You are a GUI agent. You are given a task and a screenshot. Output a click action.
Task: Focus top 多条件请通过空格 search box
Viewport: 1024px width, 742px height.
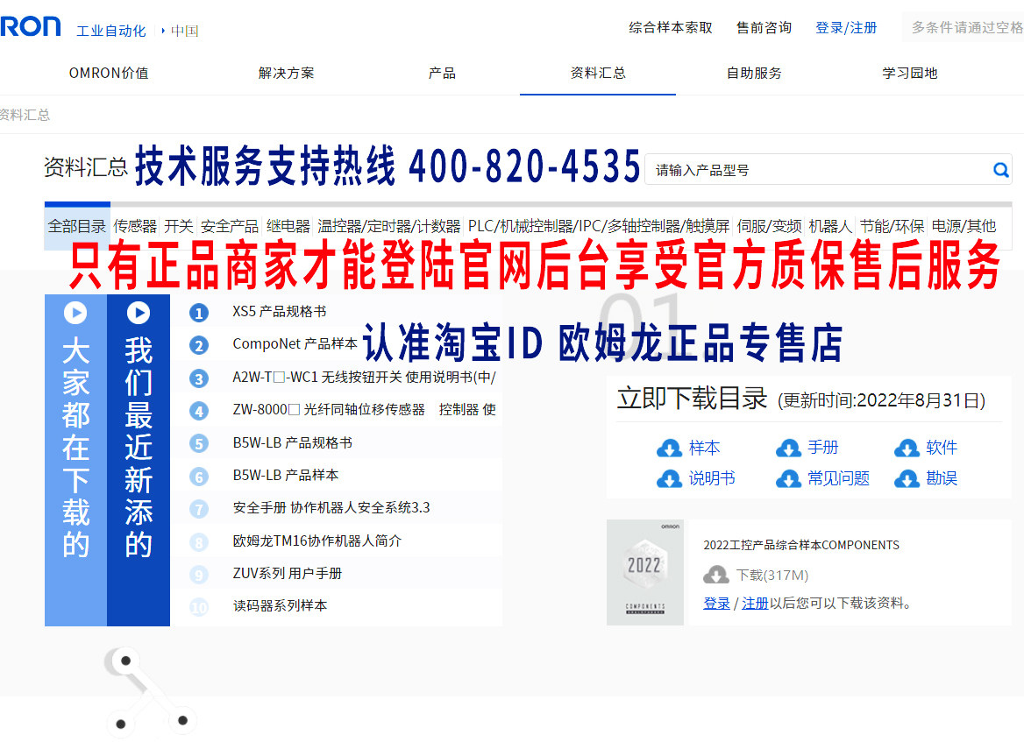pos(964,27)
